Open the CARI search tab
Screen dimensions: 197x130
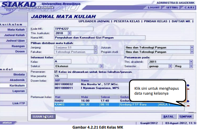click(x=189, y=7)
